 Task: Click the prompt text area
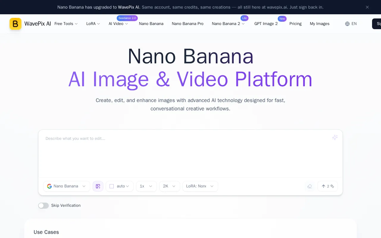tap(190, 154)
